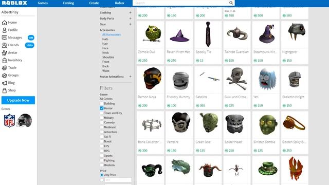Screen dimensions: 329x185
Task: Enable the Building genre checkbox
Action: click(x=102, y=104)
